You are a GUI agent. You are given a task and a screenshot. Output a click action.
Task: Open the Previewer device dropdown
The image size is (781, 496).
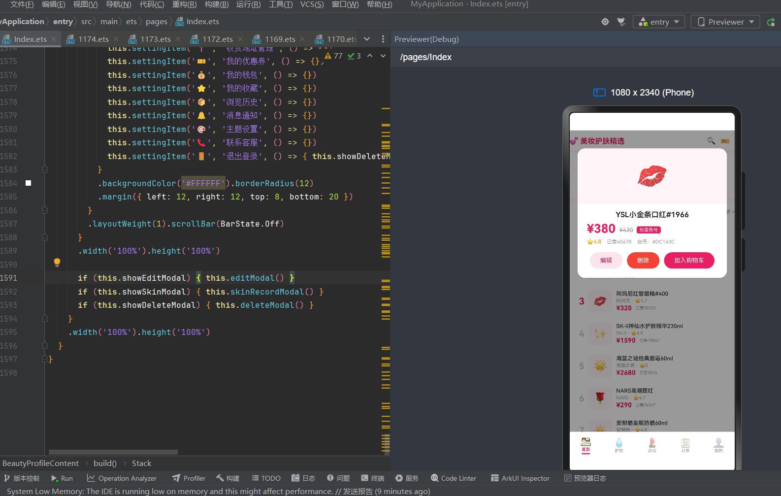[x=725, y=22]
